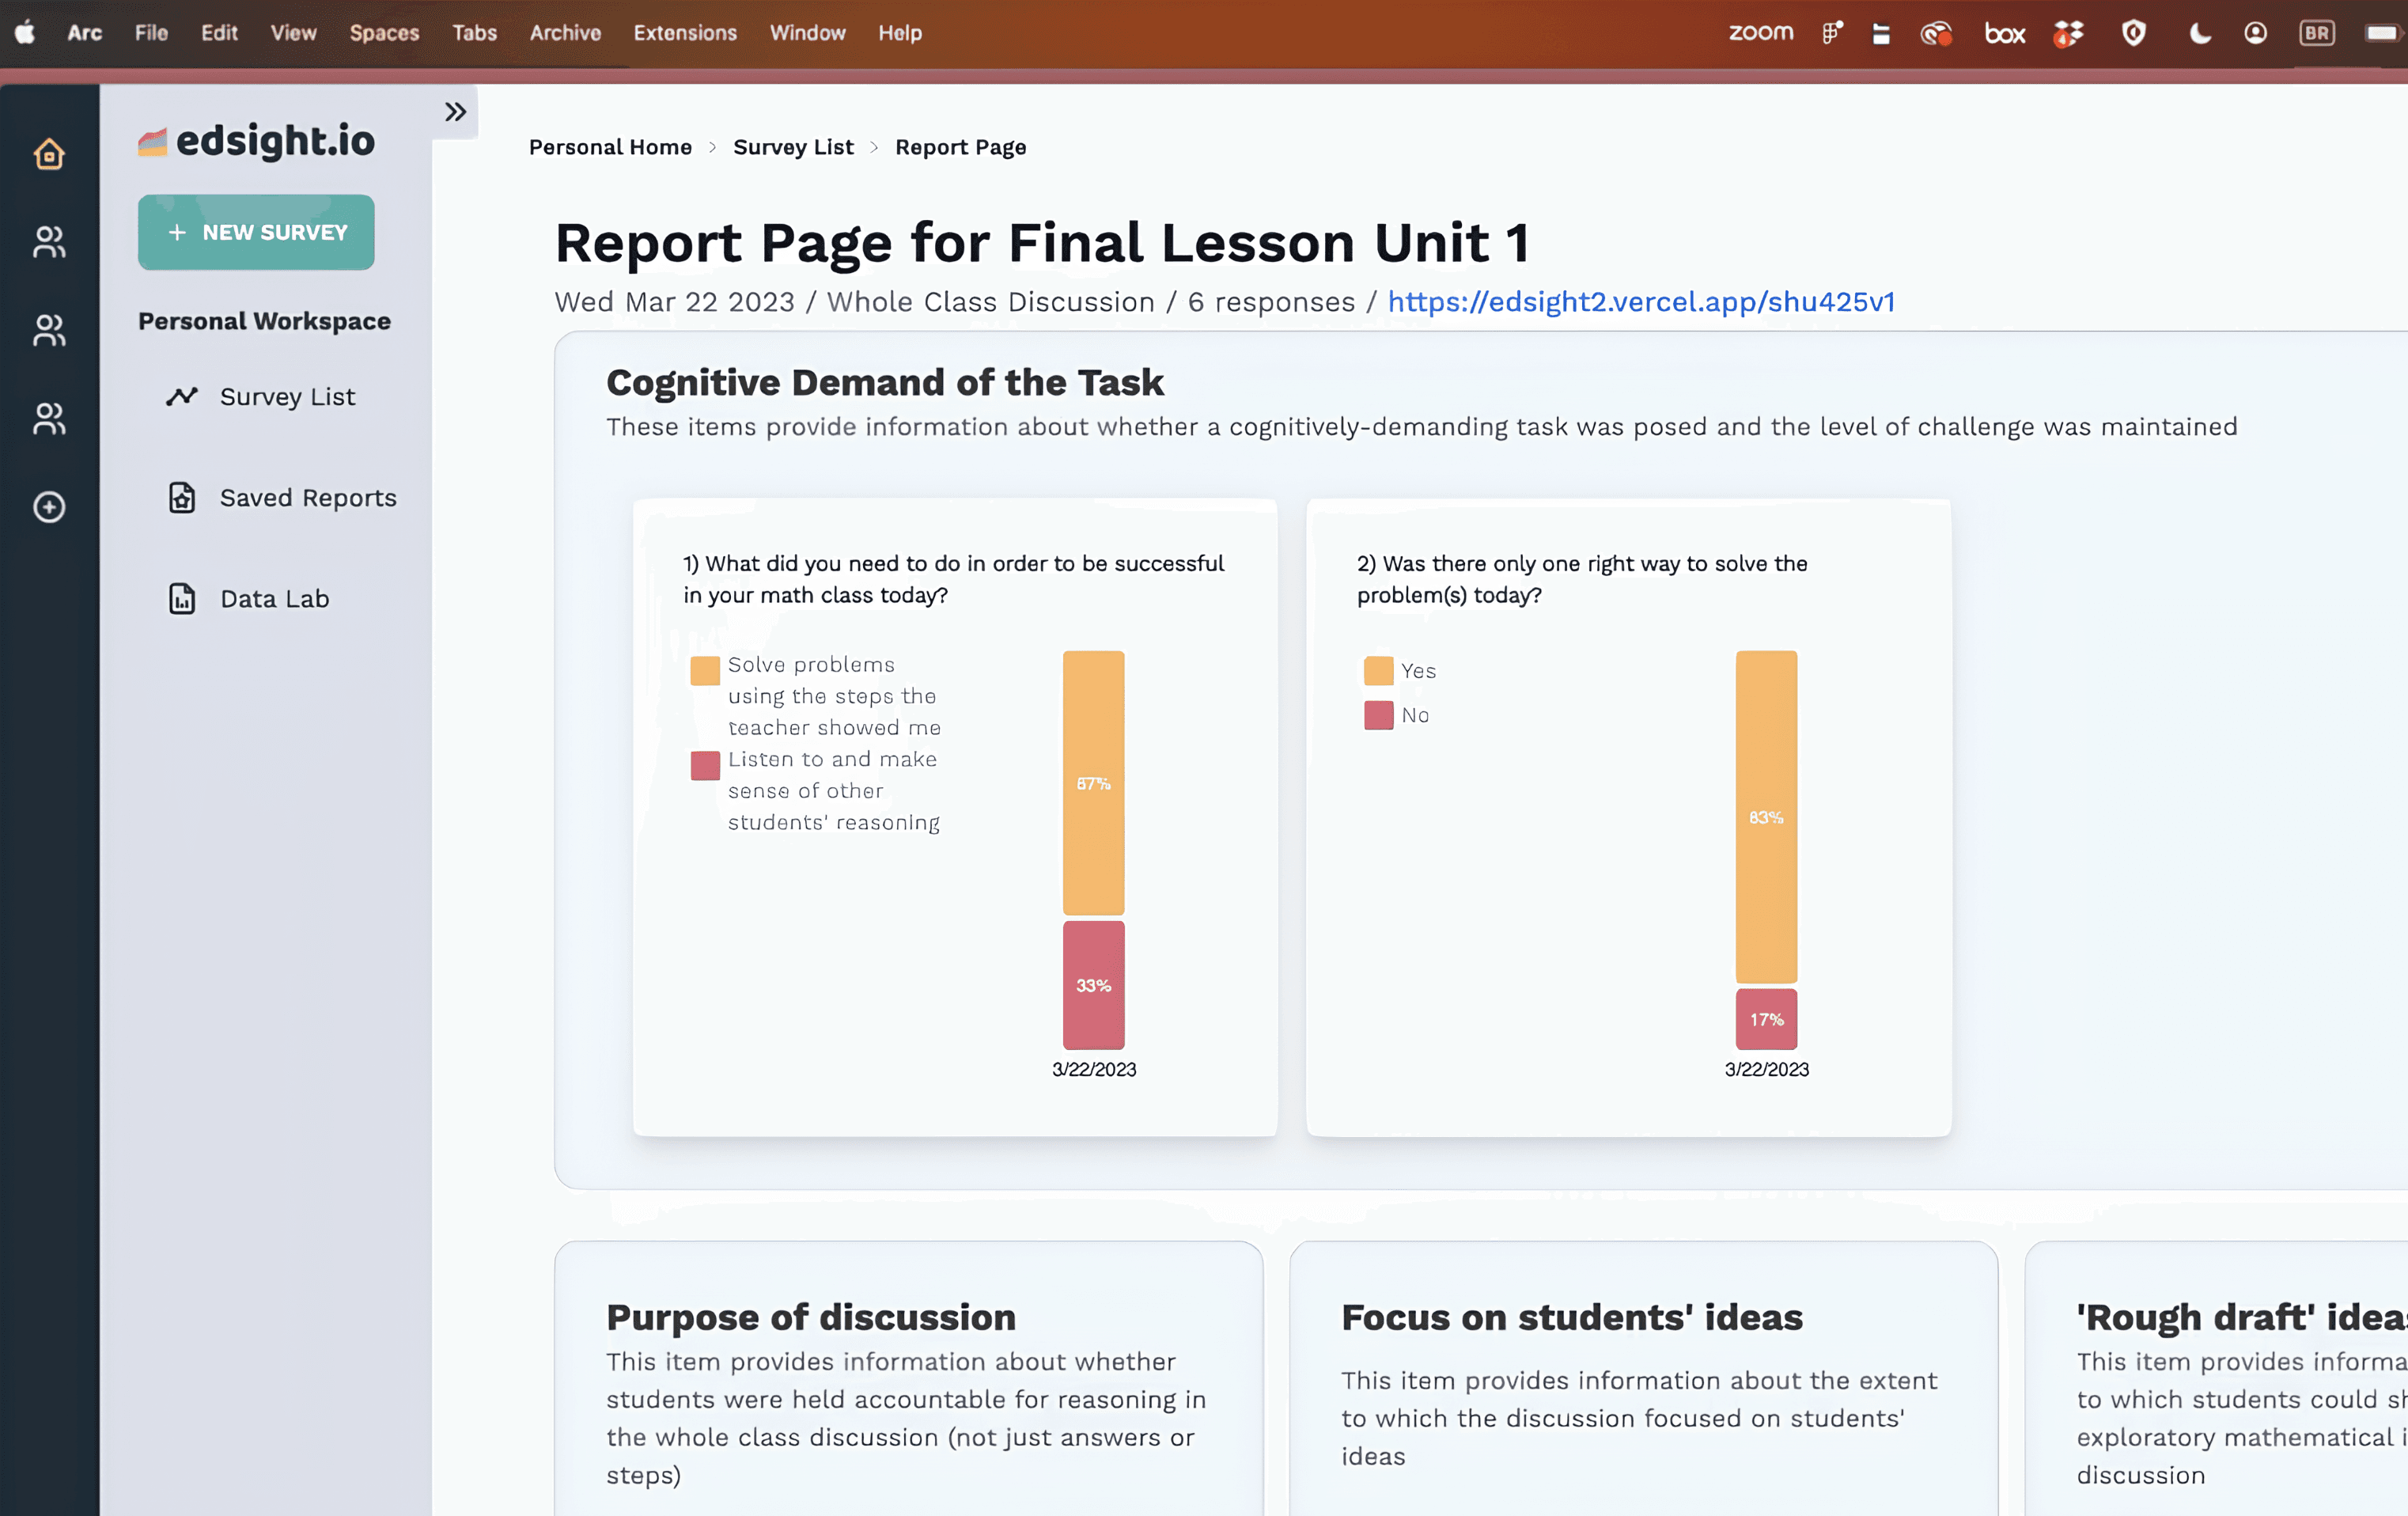The width and height of the screenshot is (2408, 1516).
Task: Open the Edit menu
Action: coord(219,33)
